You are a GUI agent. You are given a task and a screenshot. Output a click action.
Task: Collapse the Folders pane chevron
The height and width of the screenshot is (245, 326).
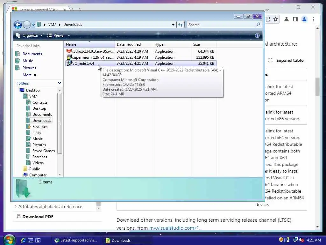tap(59, 83)
